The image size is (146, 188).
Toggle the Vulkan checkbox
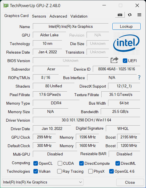[x=36, y=171]
